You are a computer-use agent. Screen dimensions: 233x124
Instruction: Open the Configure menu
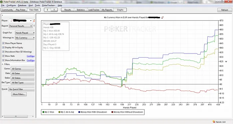tap(11, 5)
